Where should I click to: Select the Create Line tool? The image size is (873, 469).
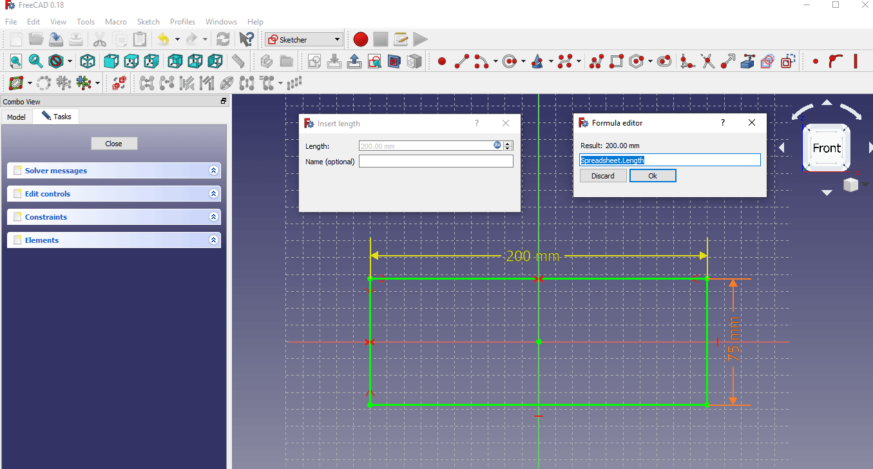click(x=462, y=61)
